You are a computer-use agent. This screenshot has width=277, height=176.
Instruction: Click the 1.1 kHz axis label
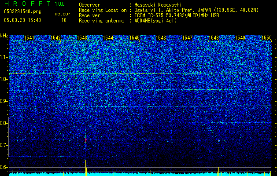click(x=4, y=57)
